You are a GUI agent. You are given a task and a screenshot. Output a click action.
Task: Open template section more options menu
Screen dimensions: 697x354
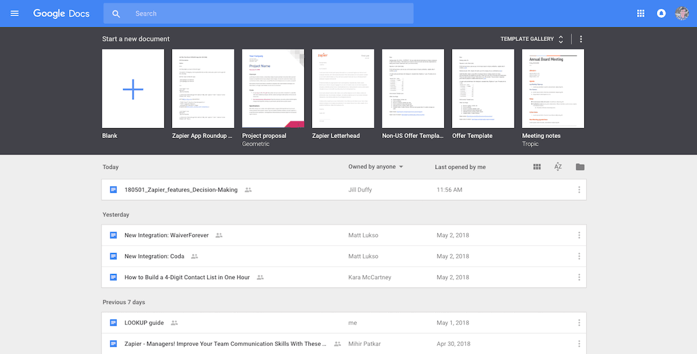coord(581,39)
